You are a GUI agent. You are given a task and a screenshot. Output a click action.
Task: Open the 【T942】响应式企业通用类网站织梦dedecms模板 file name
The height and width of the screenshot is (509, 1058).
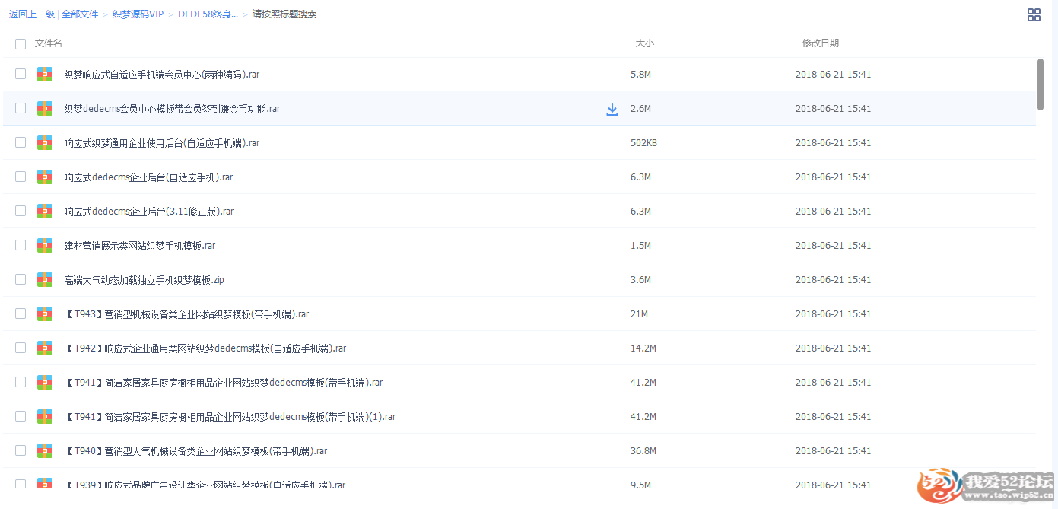205,348
